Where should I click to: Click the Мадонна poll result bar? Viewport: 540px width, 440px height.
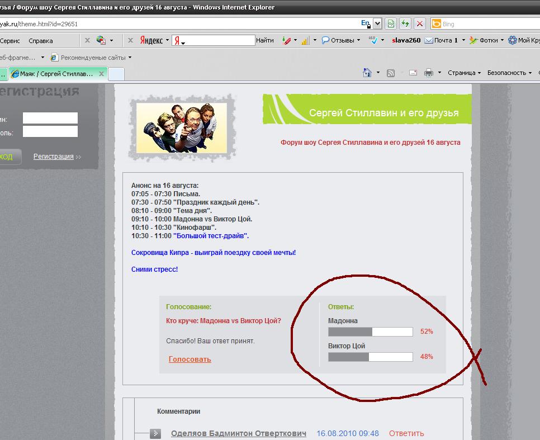pyautogui.click(x=370, y=332)
